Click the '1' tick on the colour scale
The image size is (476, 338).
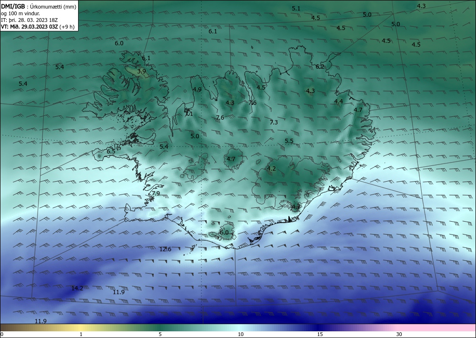pos(81,335)
